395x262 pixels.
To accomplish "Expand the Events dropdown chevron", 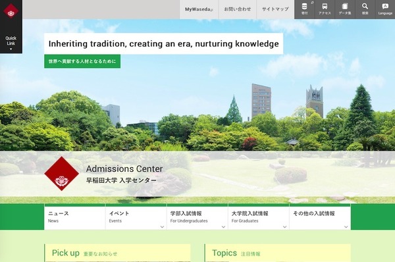I will coord(162,226).
